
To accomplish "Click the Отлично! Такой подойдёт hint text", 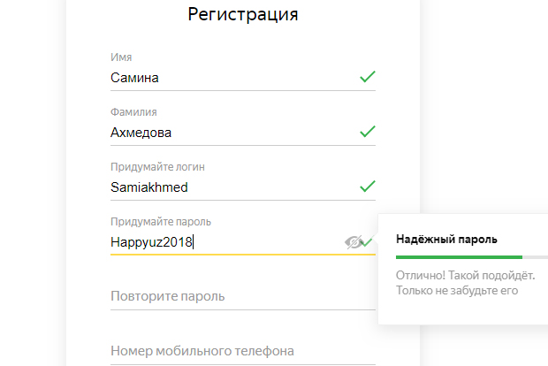I will pos(465,276).
